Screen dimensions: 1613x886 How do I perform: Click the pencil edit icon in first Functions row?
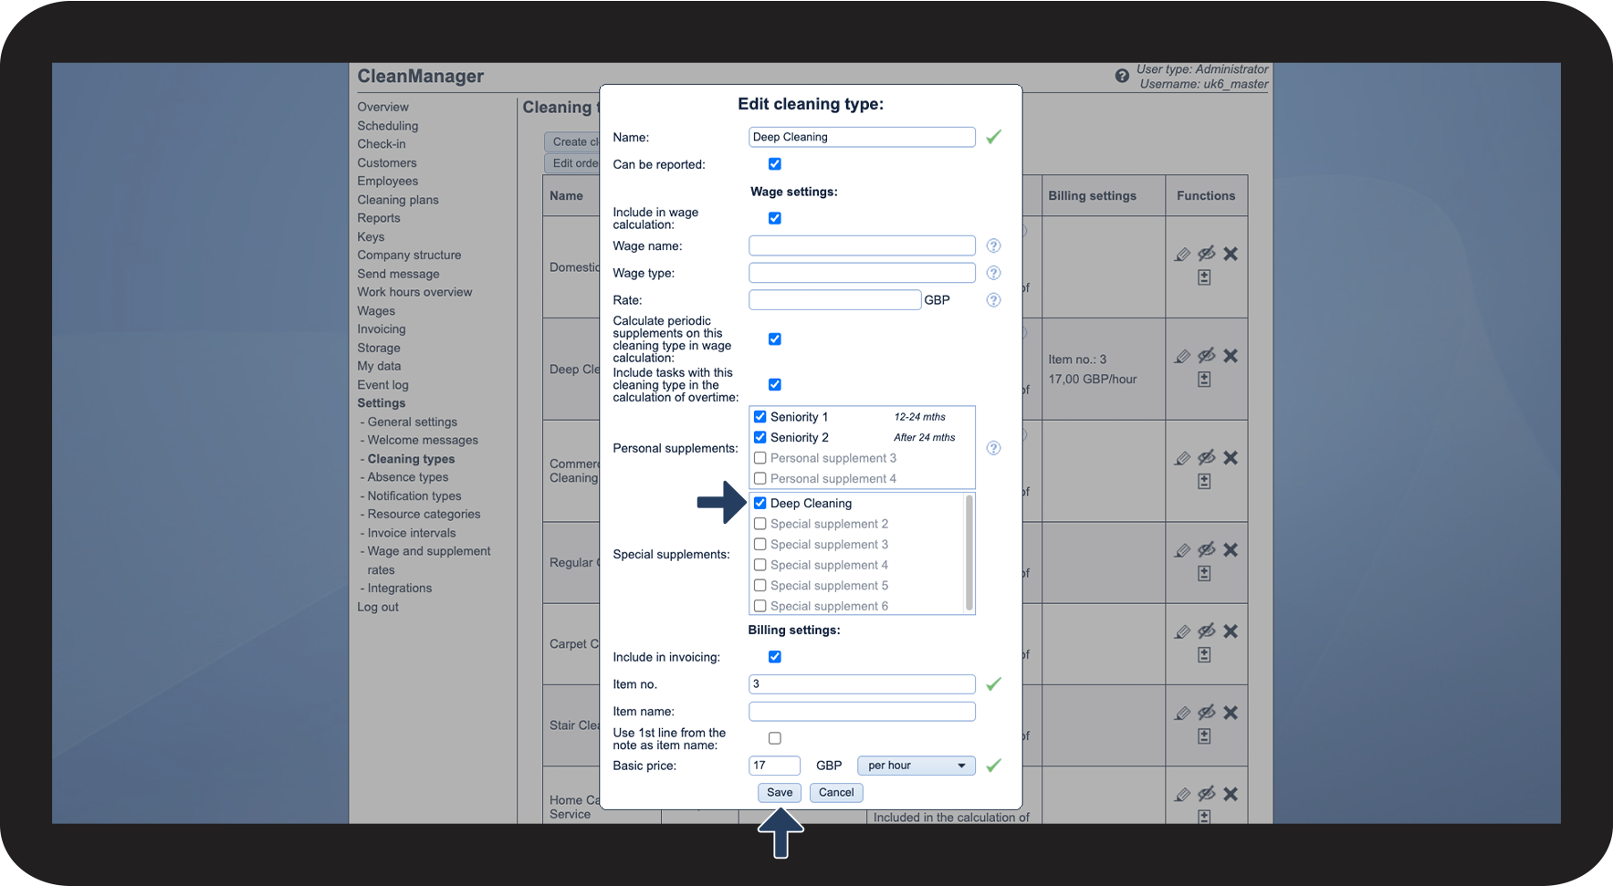1182,255
